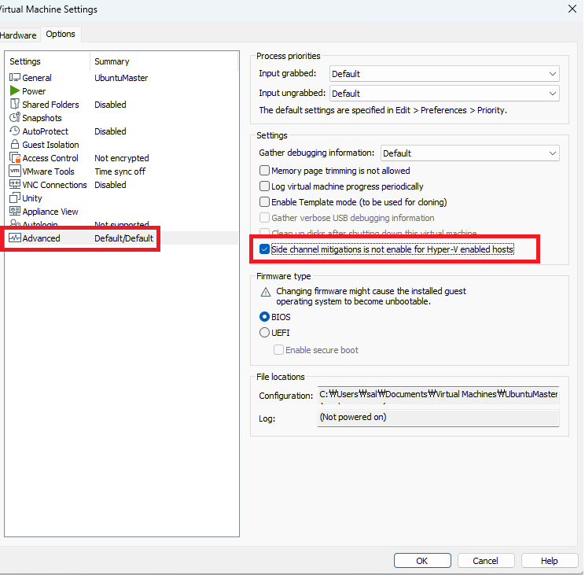
Task: Click the Default/Default summary text
Action: point(123,238)
